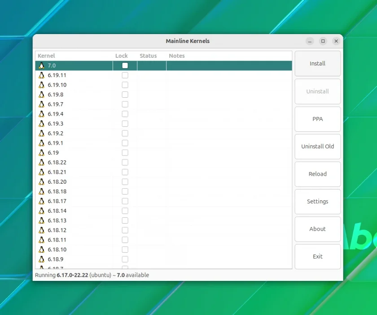The image size is (377, 315).
Task: Click the penguin icon beside kernel 6.19.8
Action: (x=42, y=95)
